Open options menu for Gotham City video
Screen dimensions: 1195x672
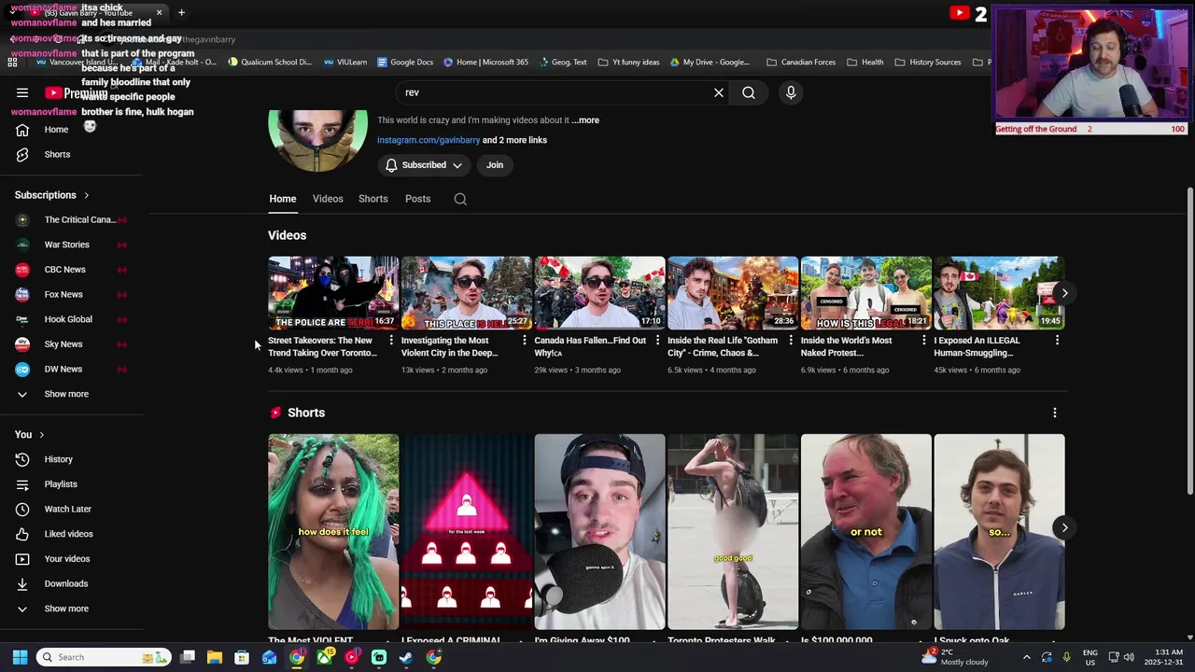tap(791, 341)
